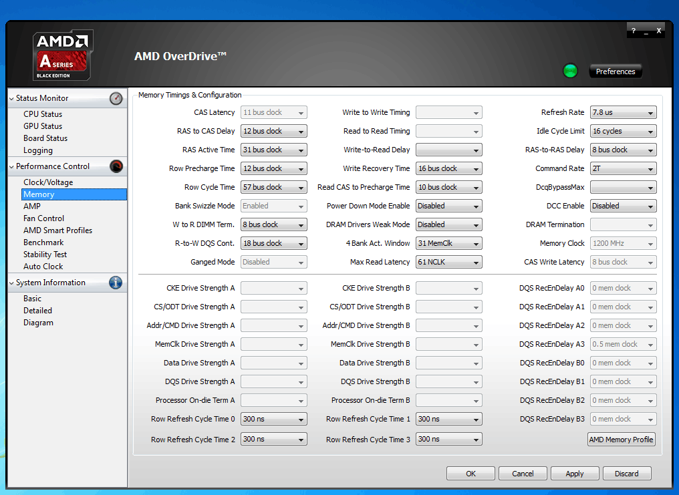The image size is (679, 495).
Task: Open 4 Bank Act. Window dropdown
Action: [448, 243]
